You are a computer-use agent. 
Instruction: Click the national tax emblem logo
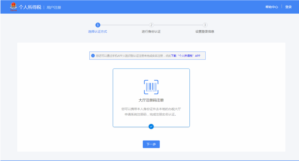tap(13, 7)
